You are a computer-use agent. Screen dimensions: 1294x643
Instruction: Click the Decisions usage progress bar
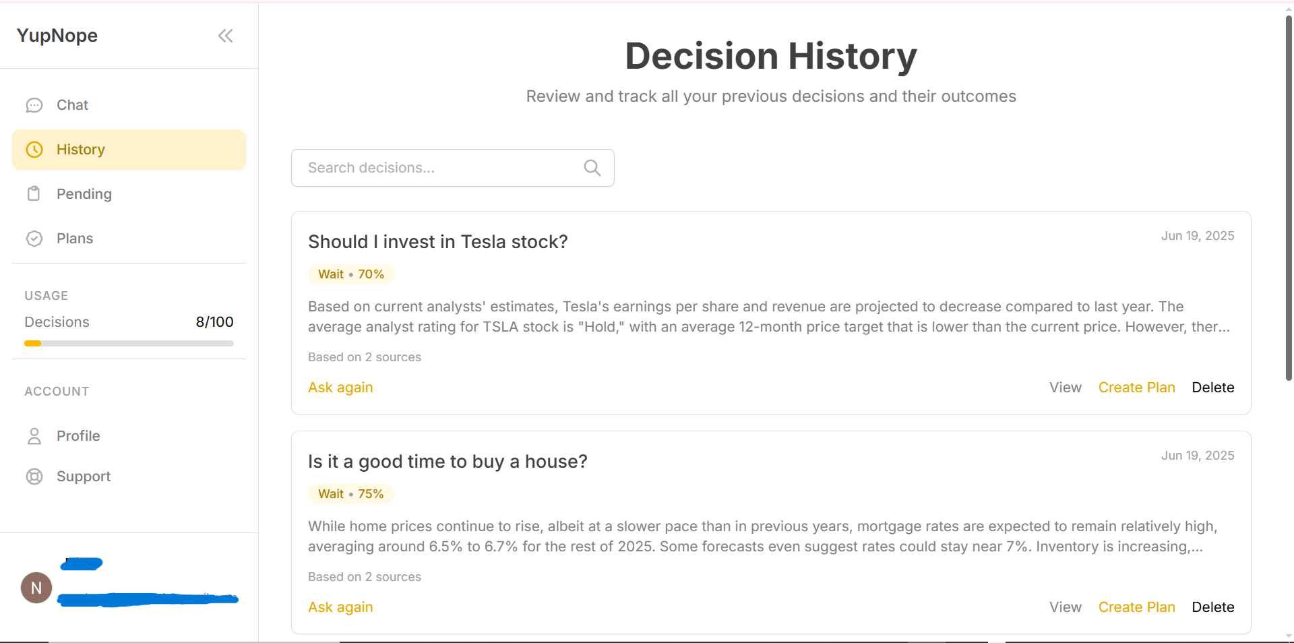point(129,344)
